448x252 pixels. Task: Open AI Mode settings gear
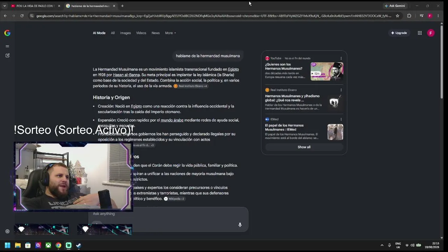7,231
